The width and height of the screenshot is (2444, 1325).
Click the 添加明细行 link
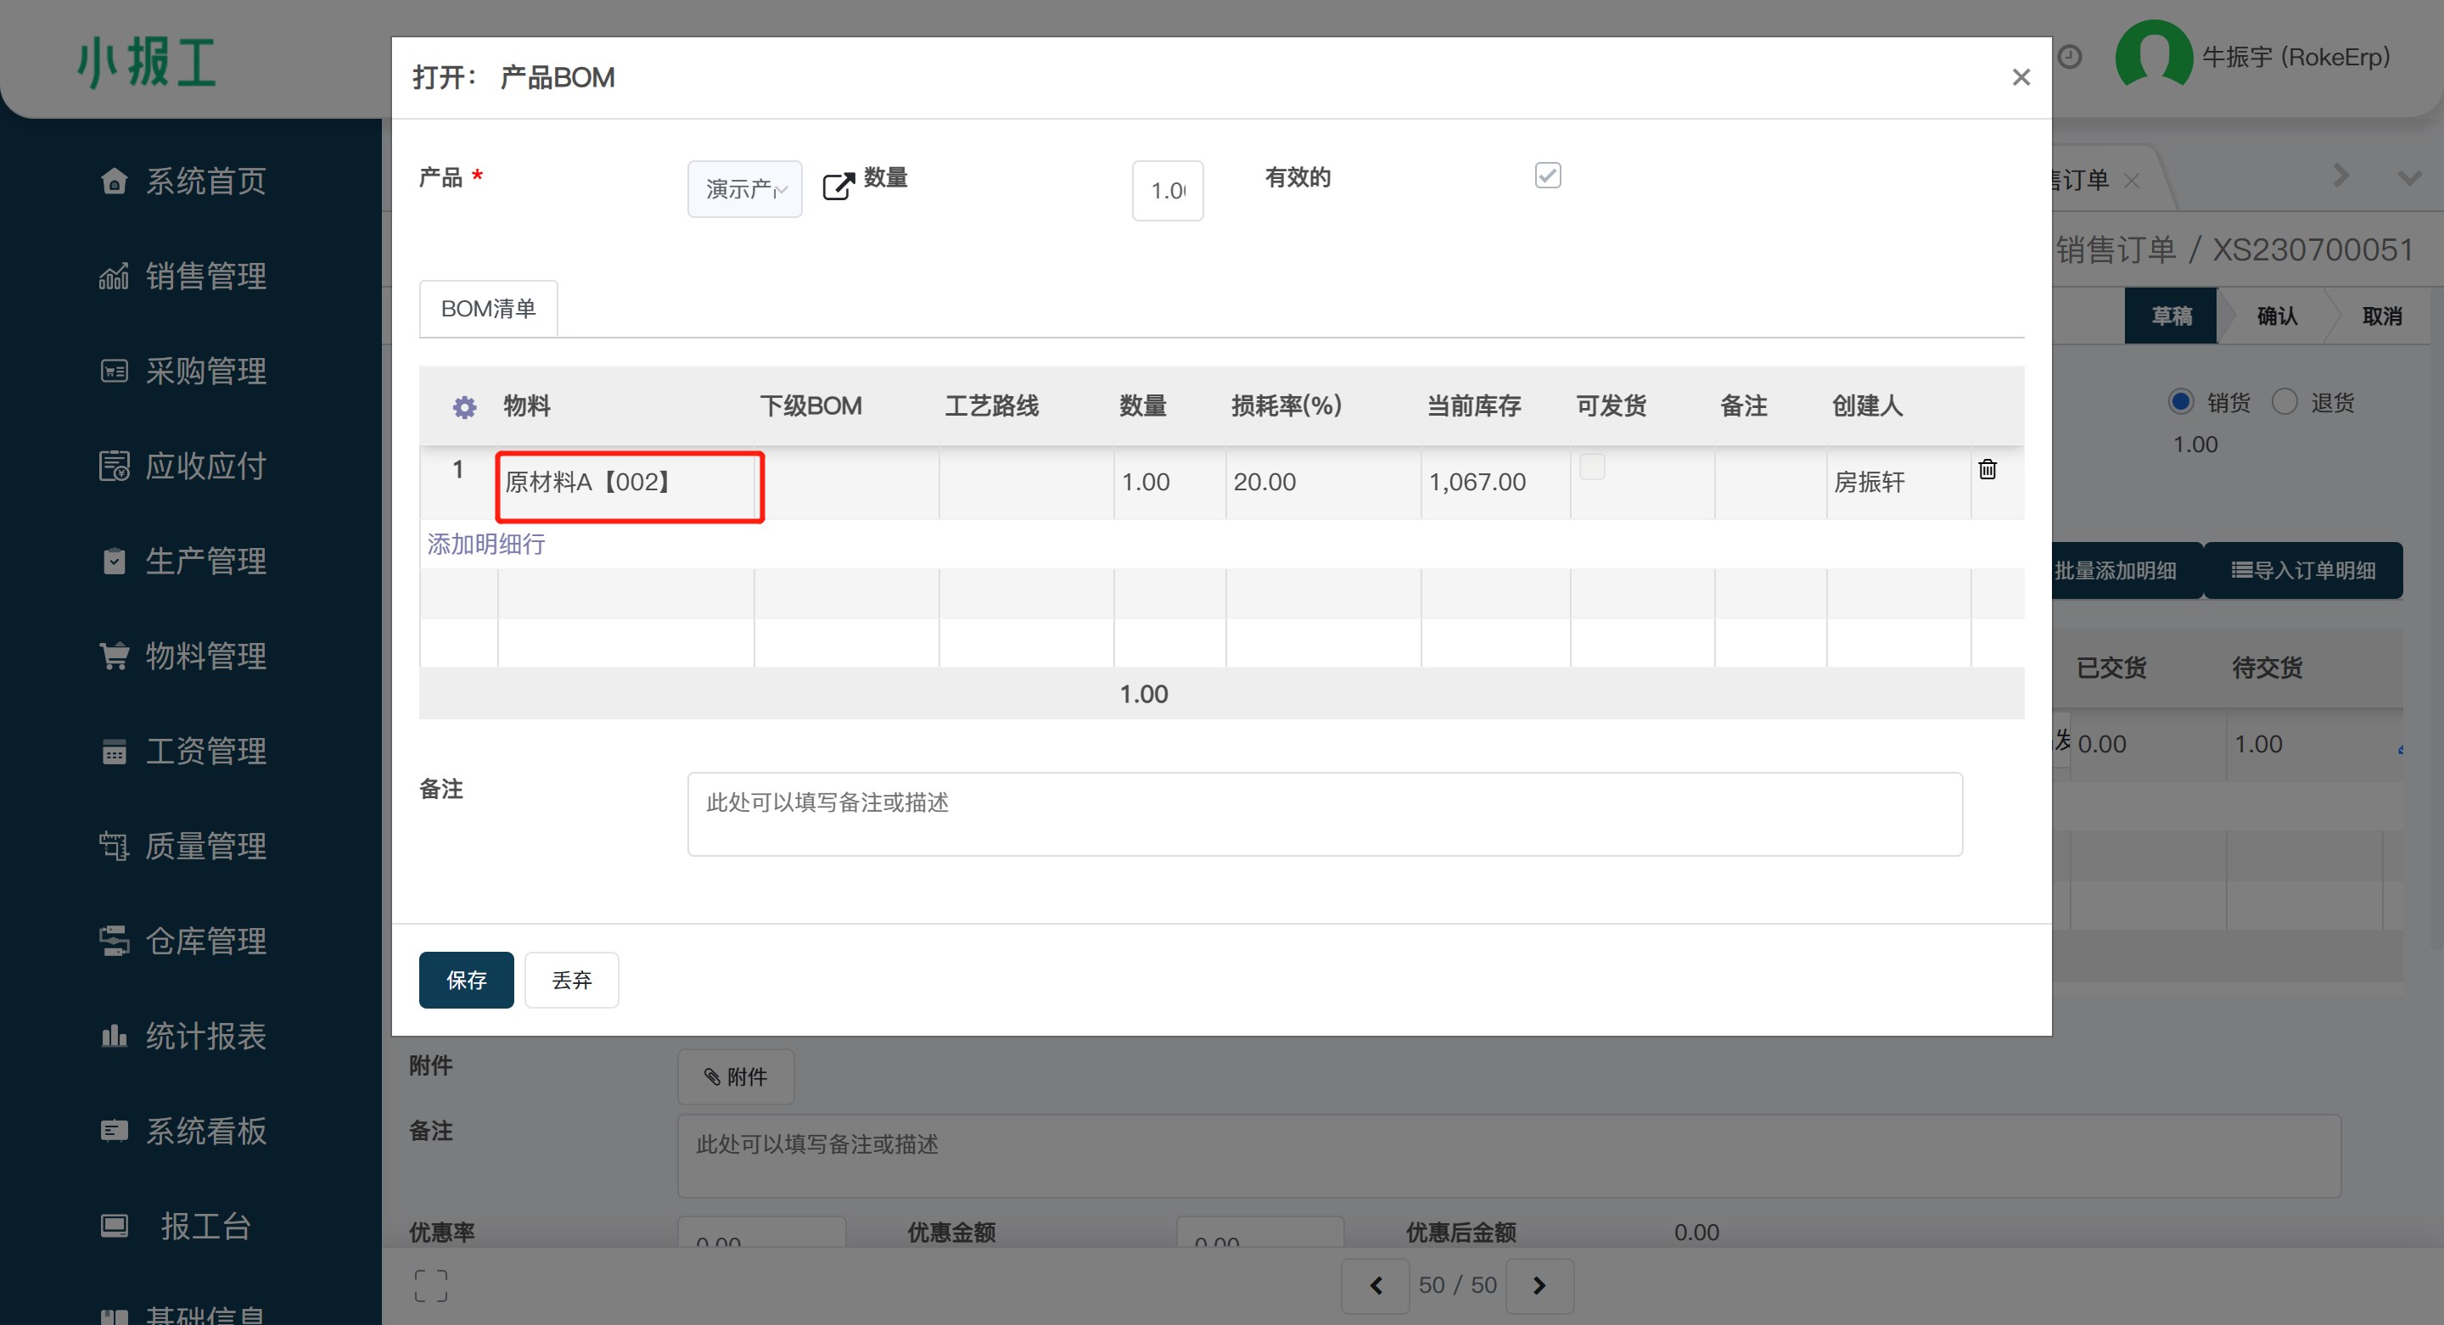point(485,545)
